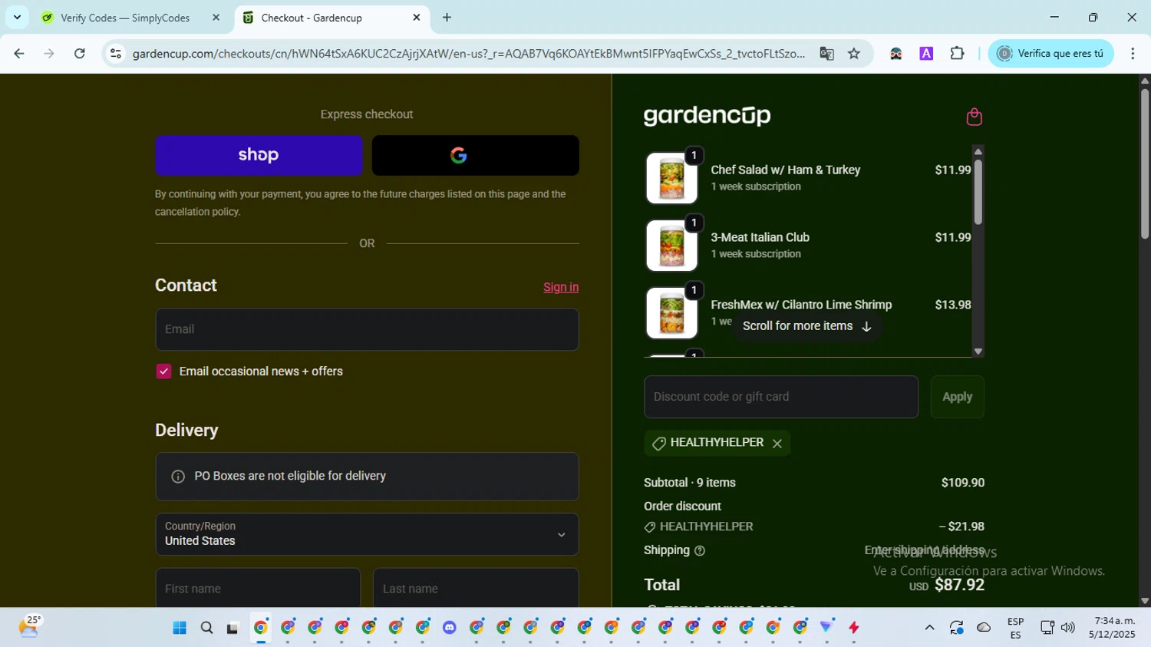
Task: Click the Apply discount button
Action: [957, 397]
